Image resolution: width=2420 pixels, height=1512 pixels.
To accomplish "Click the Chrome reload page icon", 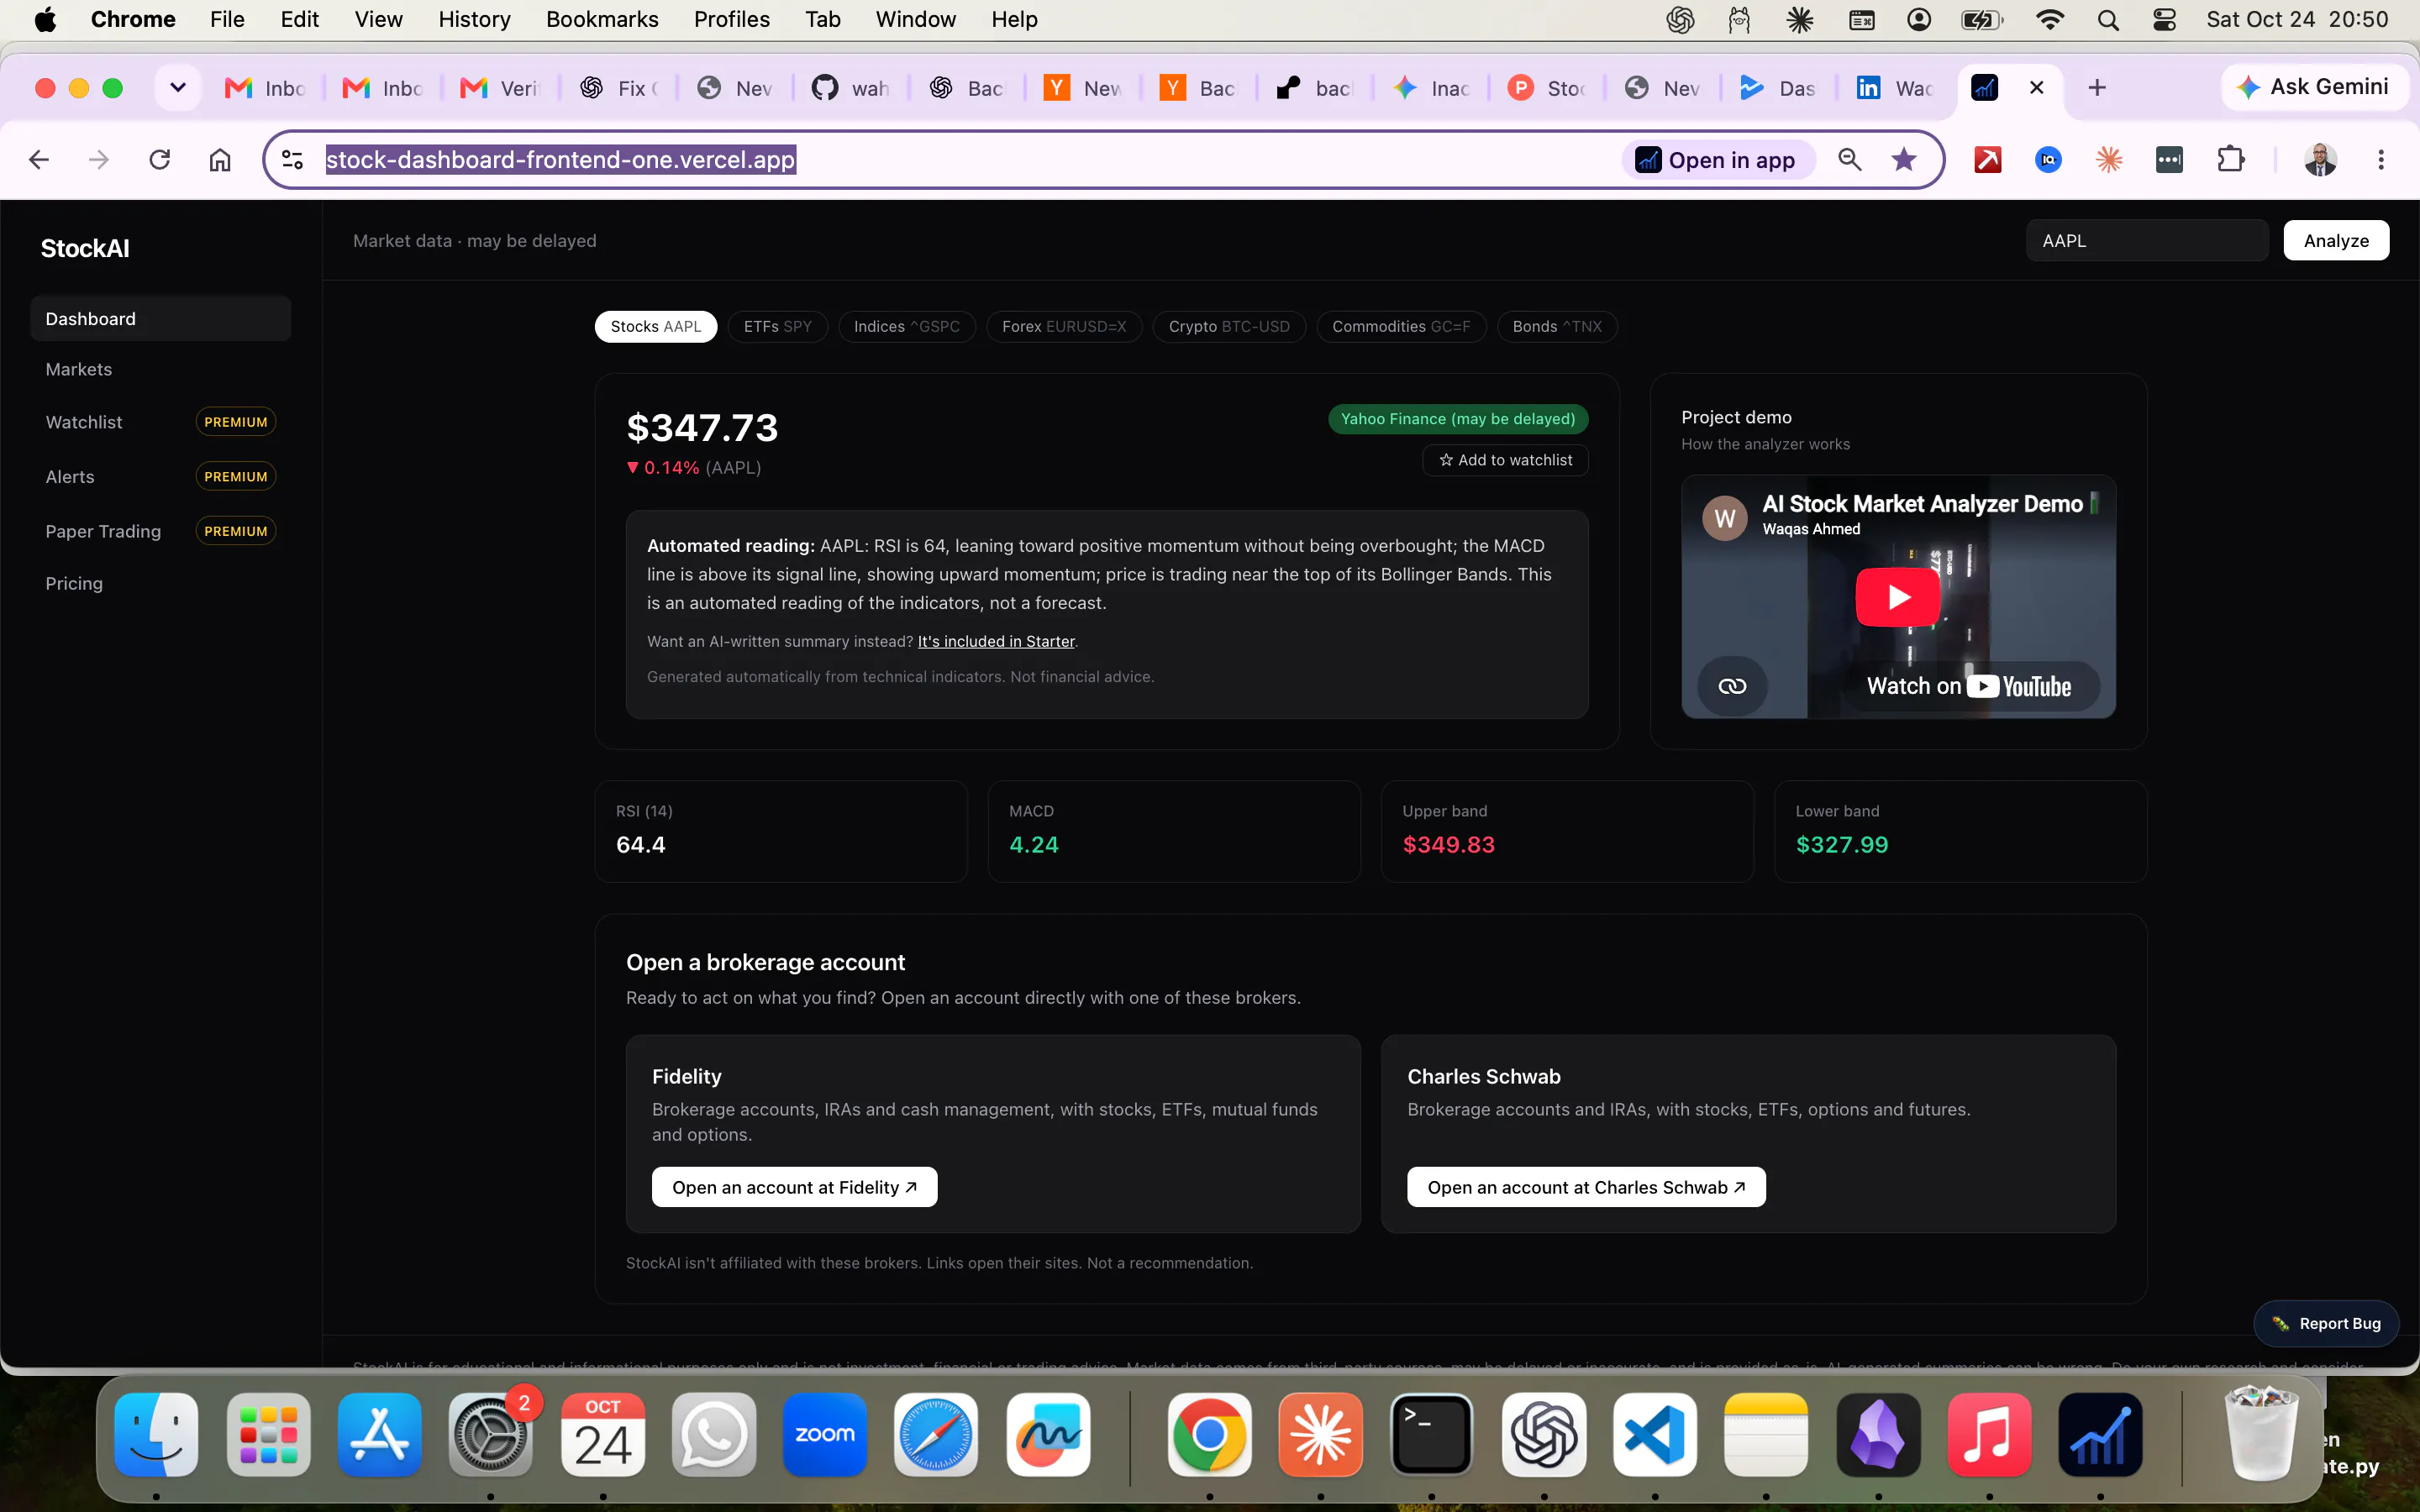I will point(159,159).
